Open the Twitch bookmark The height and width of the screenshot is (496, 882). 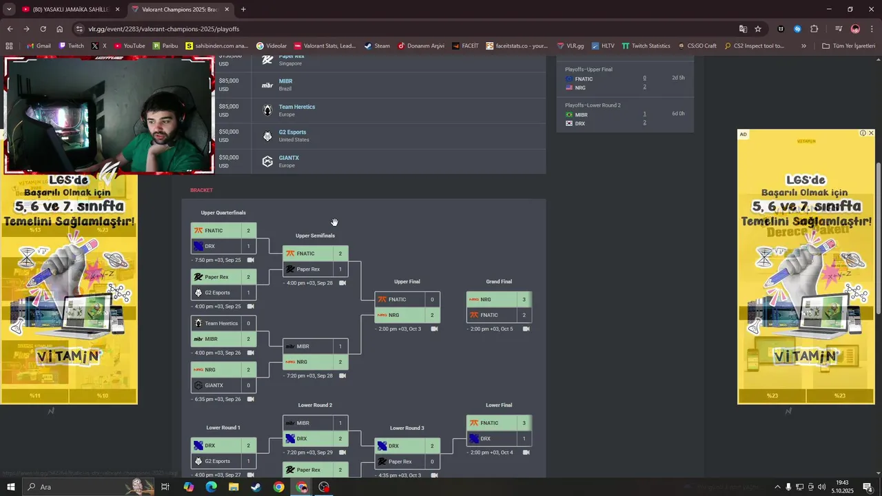coord(72,46)
